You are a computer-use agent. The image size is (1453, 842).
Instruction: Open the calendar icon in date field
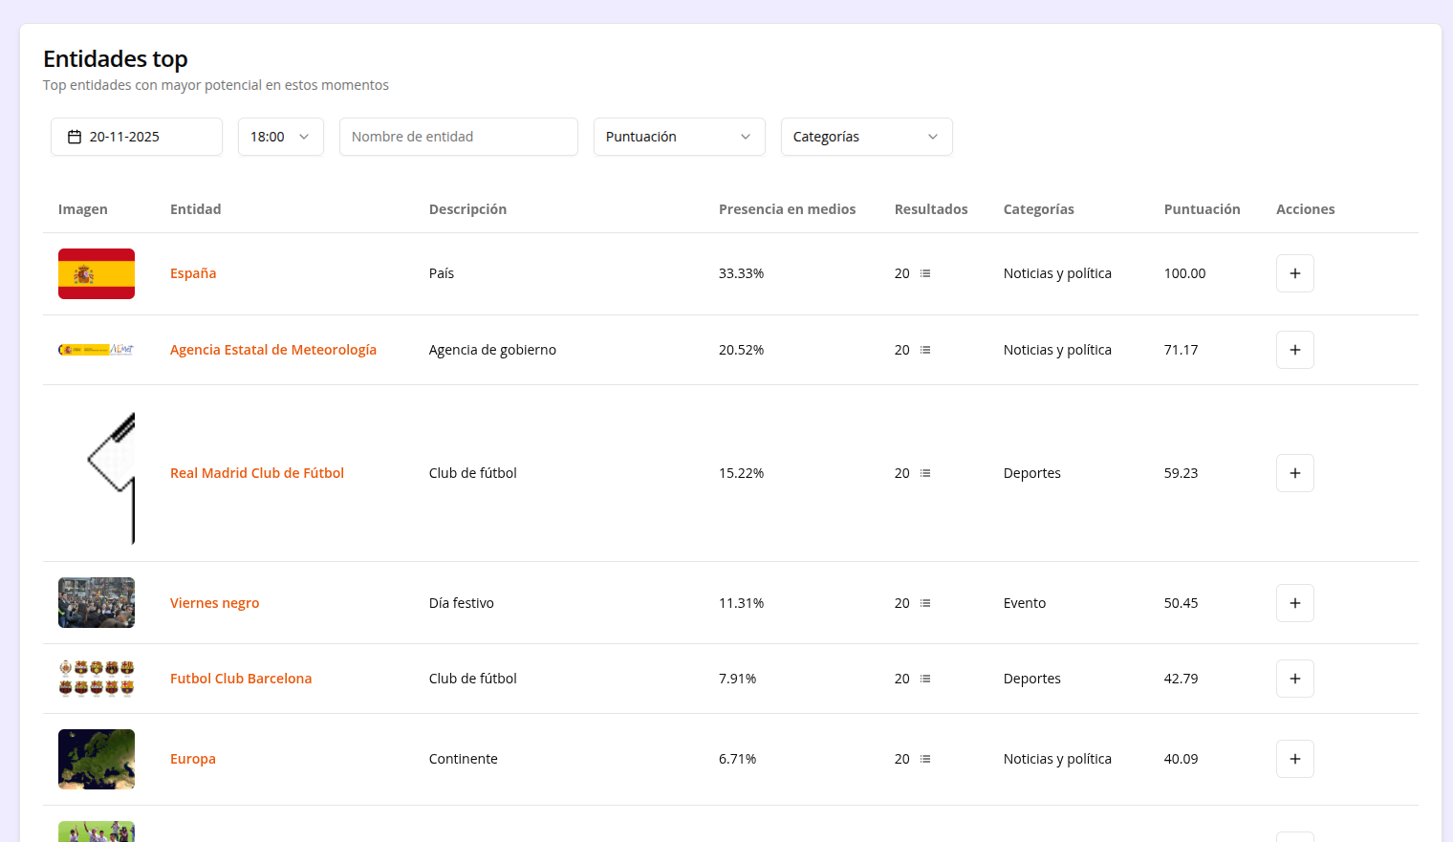pos(75,137)
